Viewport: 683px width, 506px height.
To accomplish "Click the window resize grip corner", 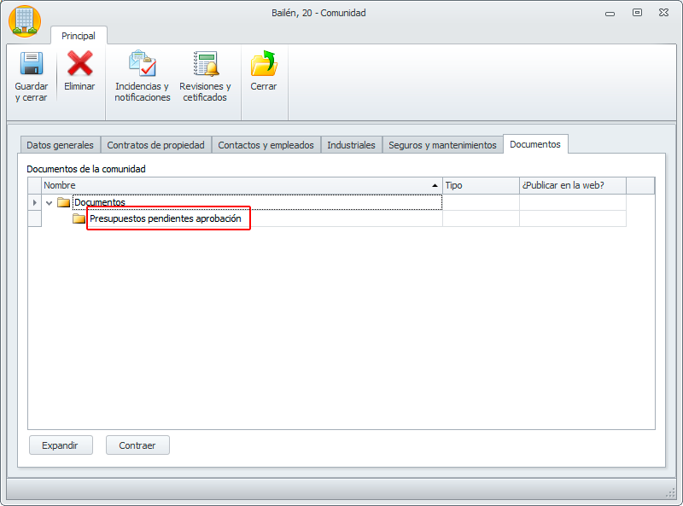I will pyautogui.click(x=670, y=493).
